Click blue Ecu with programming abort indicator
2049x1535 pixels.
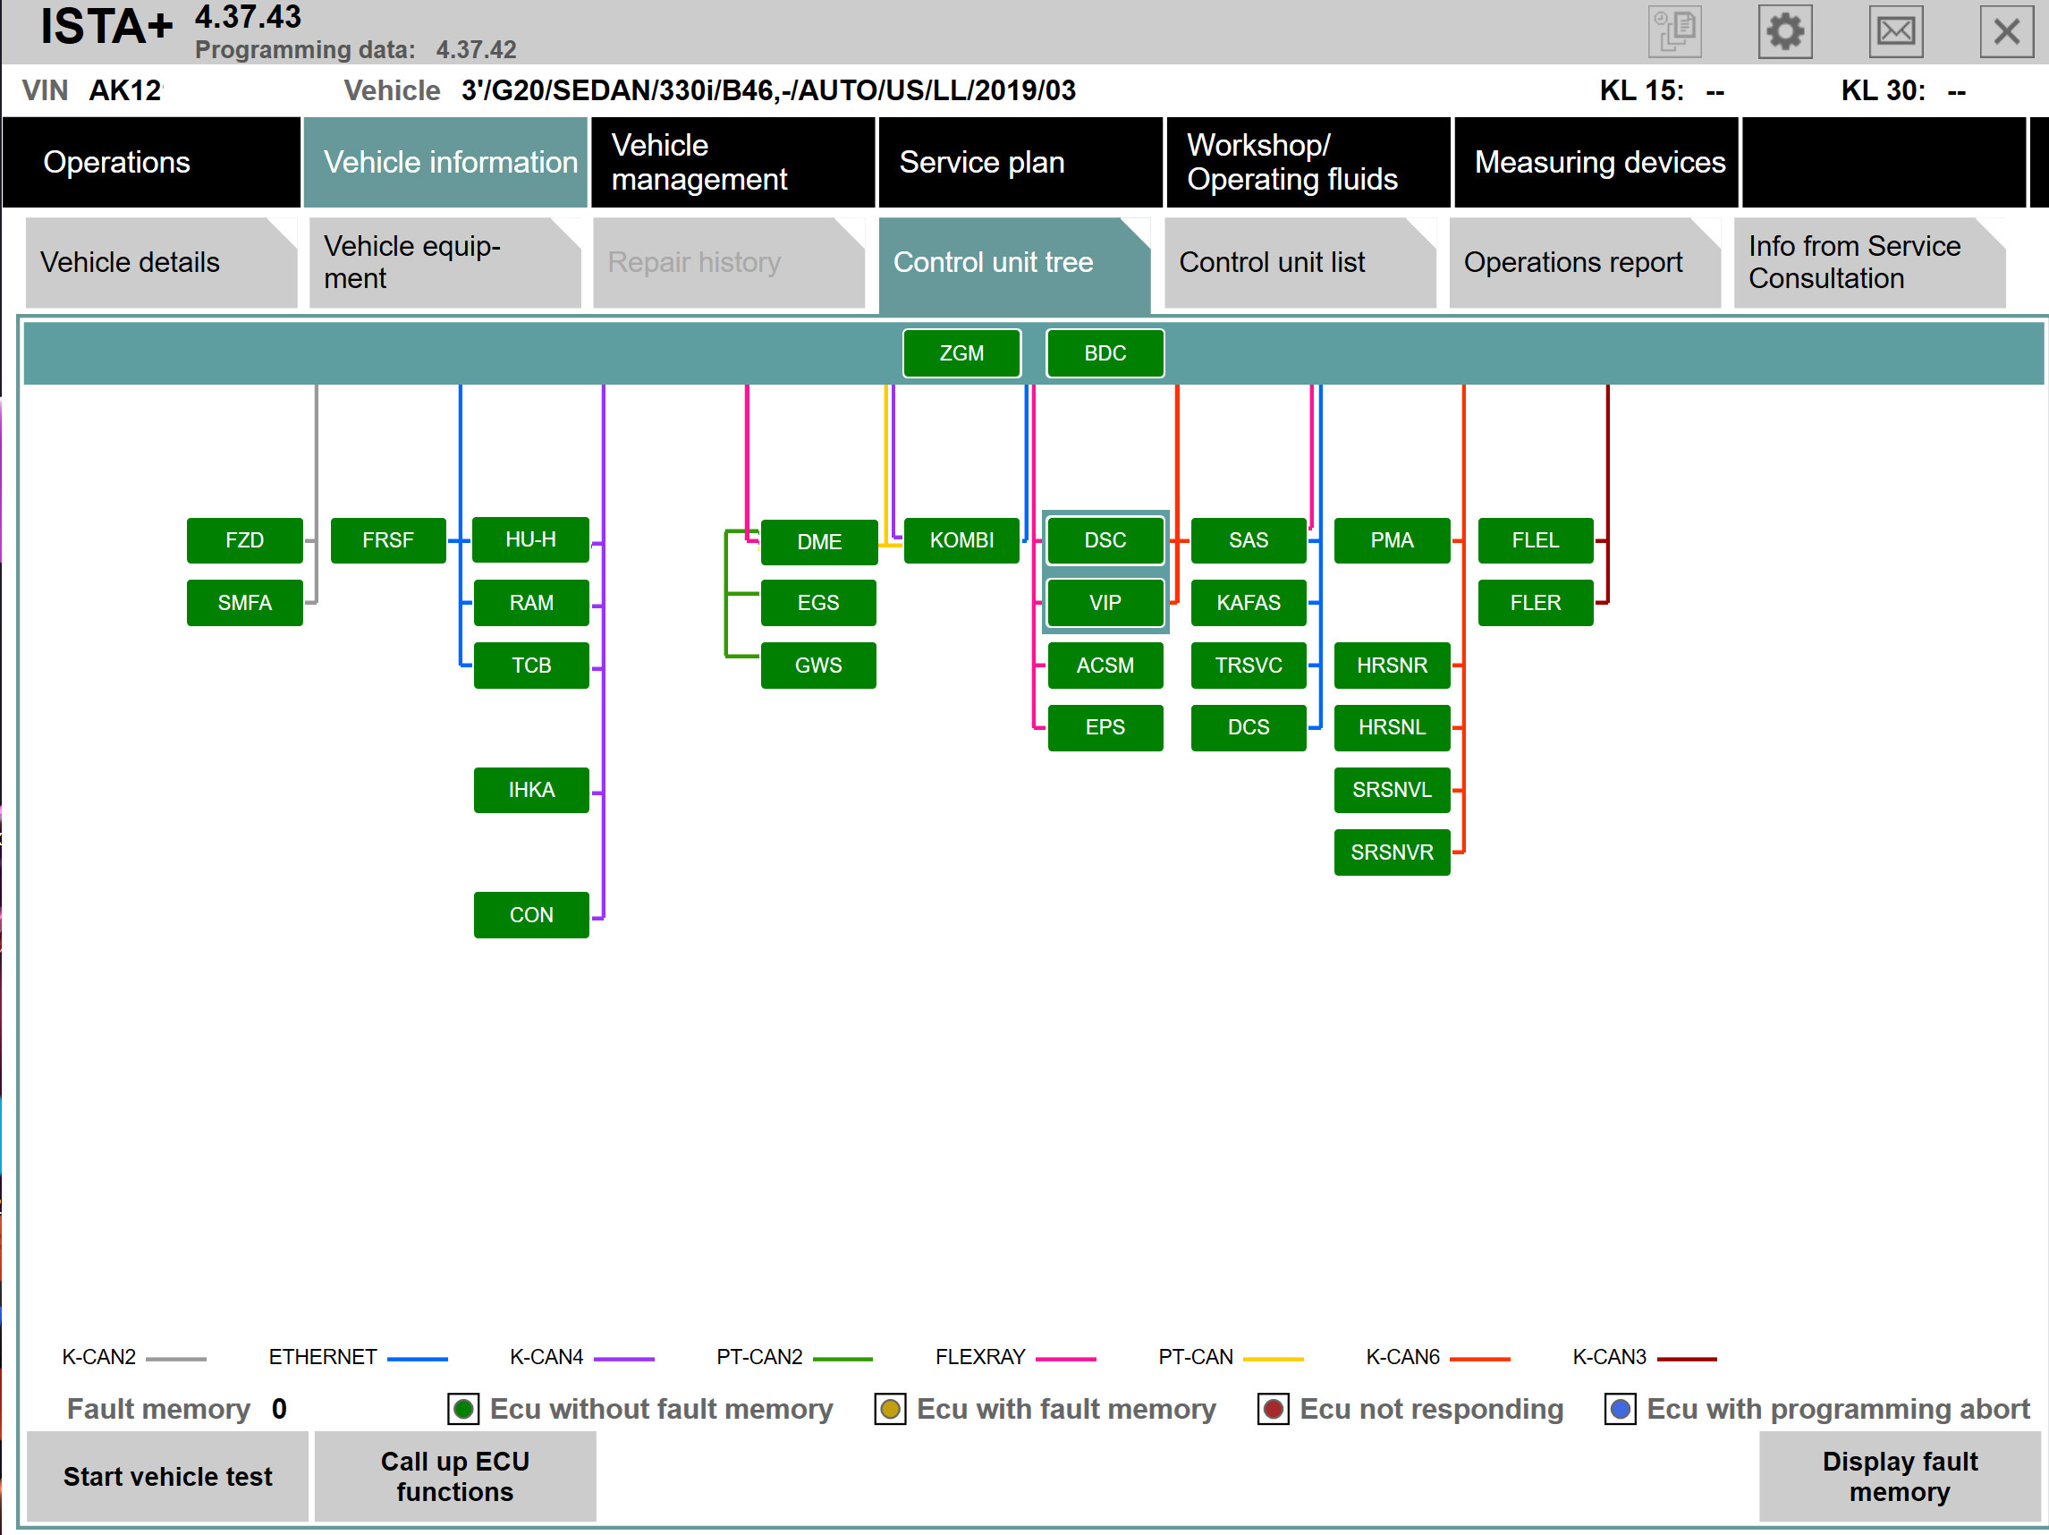point(1620,1409)
